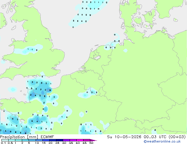Click the over-50 arrow tip on legend
187x144 pixels.
pos(93,140)
